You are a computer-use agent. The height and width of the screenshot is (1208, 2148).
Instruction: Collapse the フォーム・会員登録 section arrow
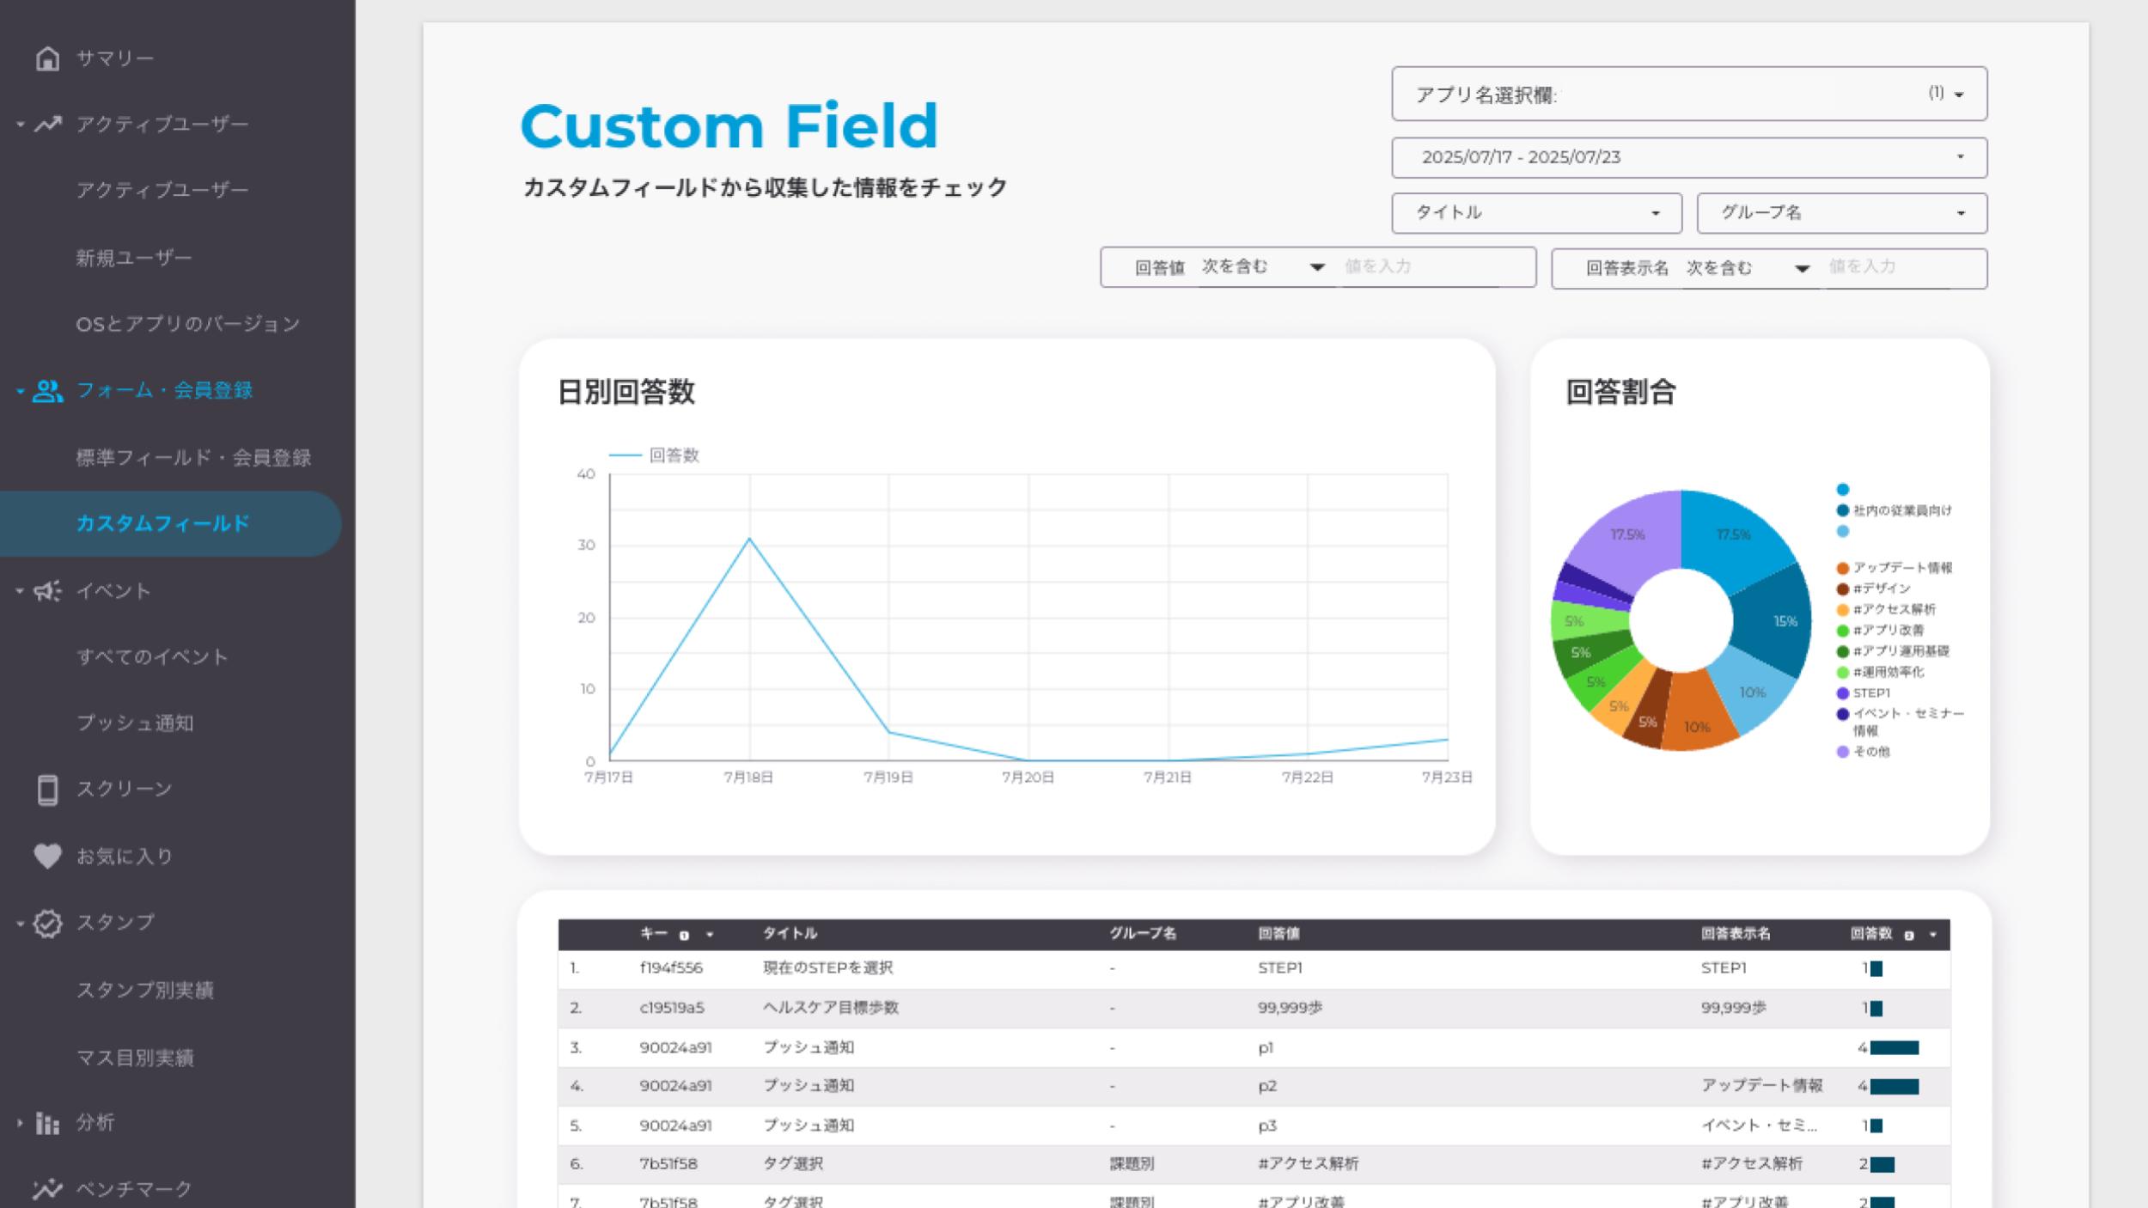point(21,391)
